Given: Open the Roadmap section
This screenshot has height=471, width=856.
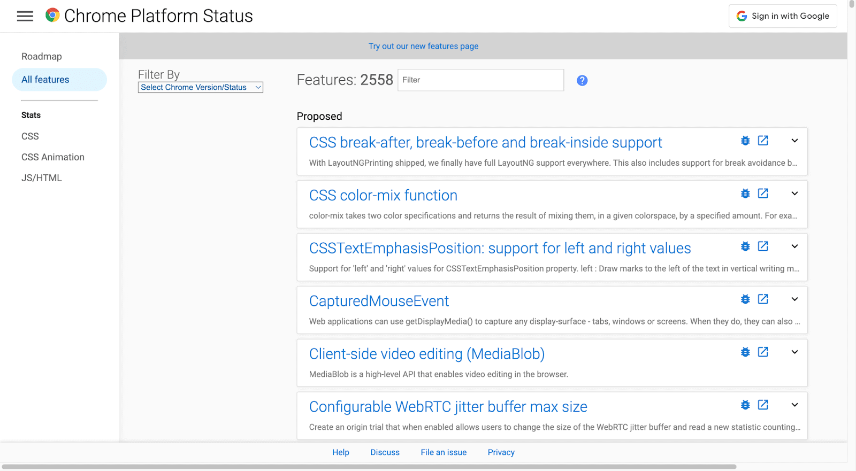Looking at the screenshot, I should click(x=41, y=56).
